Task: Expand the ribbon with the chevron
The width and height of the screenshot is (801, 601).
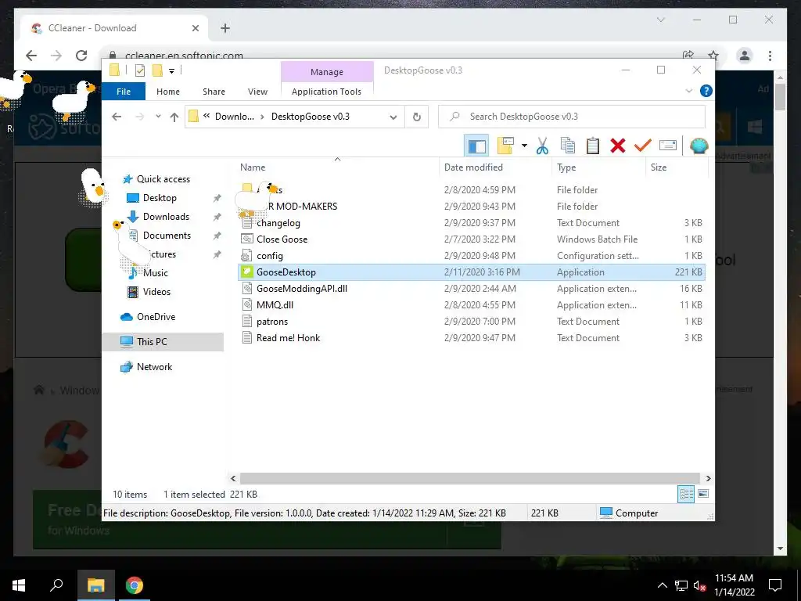Action: (x=688, y=91)
